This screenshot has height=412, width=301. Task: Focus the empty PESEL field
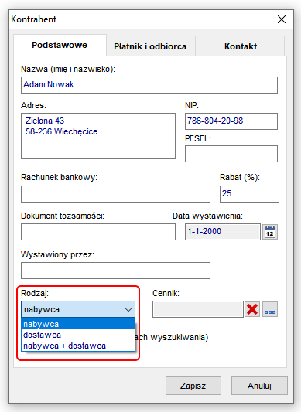(x=231, y=154)
